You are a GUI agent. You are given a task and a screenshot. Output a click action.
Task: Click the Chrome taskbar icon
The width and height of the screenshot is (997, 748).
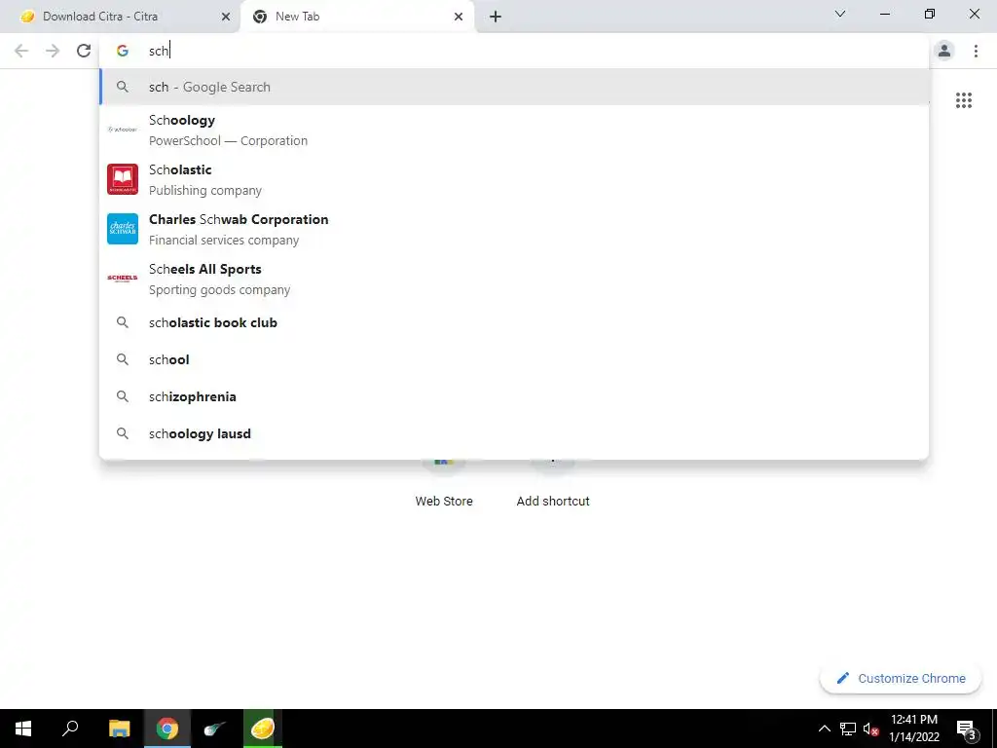167,729
